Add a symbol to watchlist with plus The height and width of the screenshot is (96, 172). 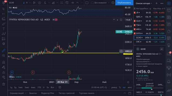pyautogui.click(x=156, y=3)
